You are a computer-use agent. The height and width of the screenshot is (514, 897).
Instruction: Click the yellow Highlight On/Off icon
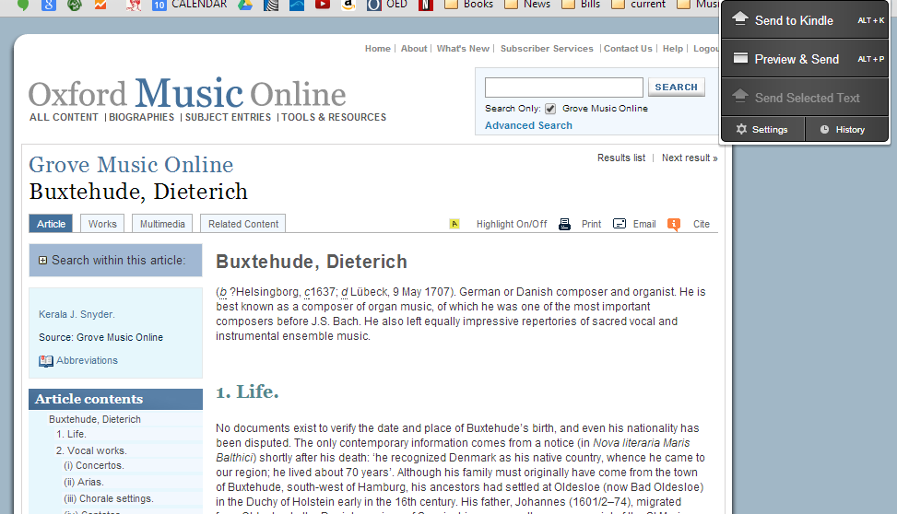454,224
